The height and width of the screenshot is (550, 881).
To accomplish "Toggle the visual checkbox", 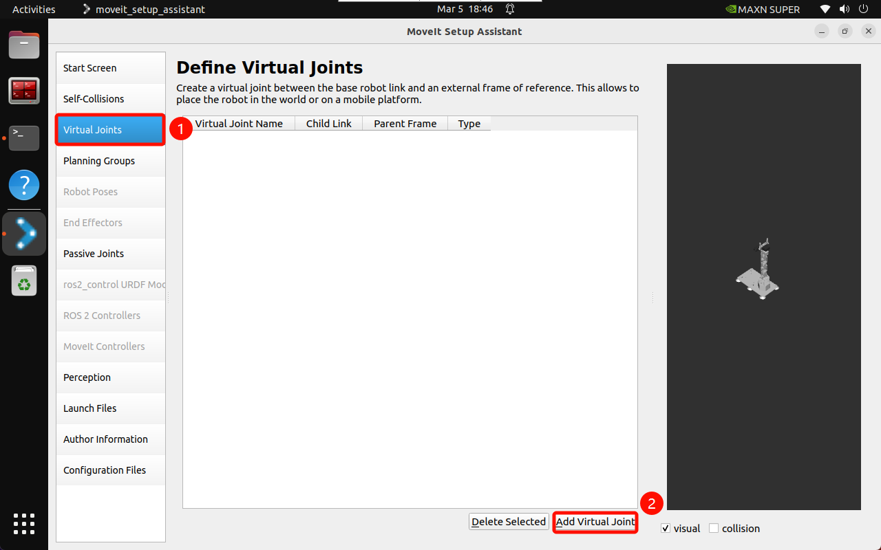I will [666, 528].
